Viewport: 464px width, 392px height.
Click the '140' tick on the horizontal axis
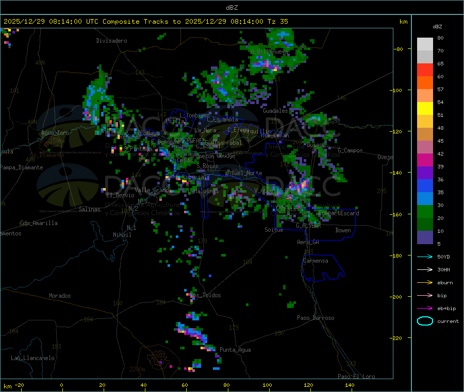[x=350, y=385]
